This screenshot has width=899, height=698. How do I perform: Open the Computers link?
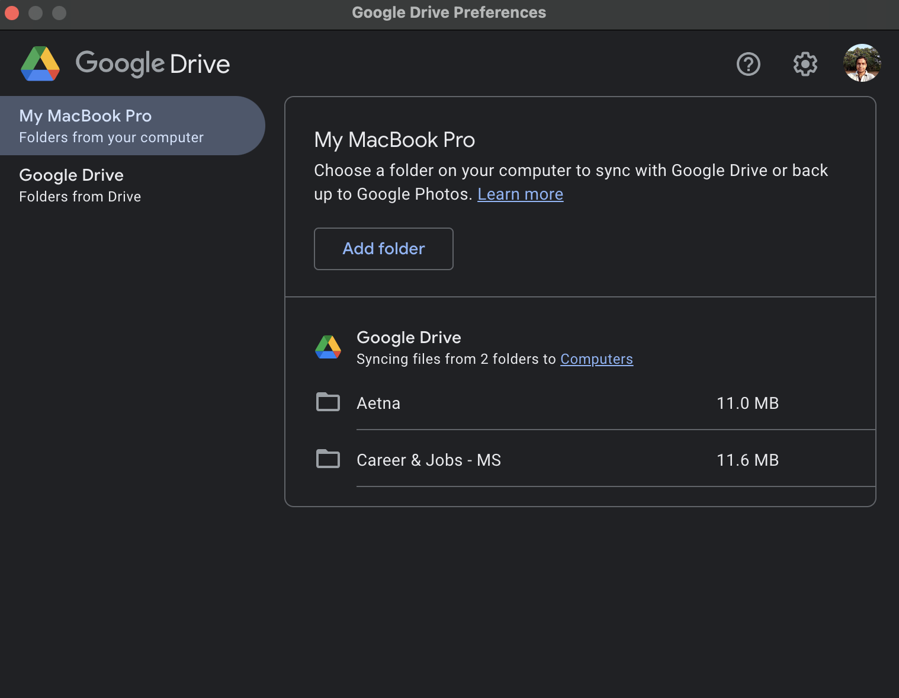click(x=596, y=359)
